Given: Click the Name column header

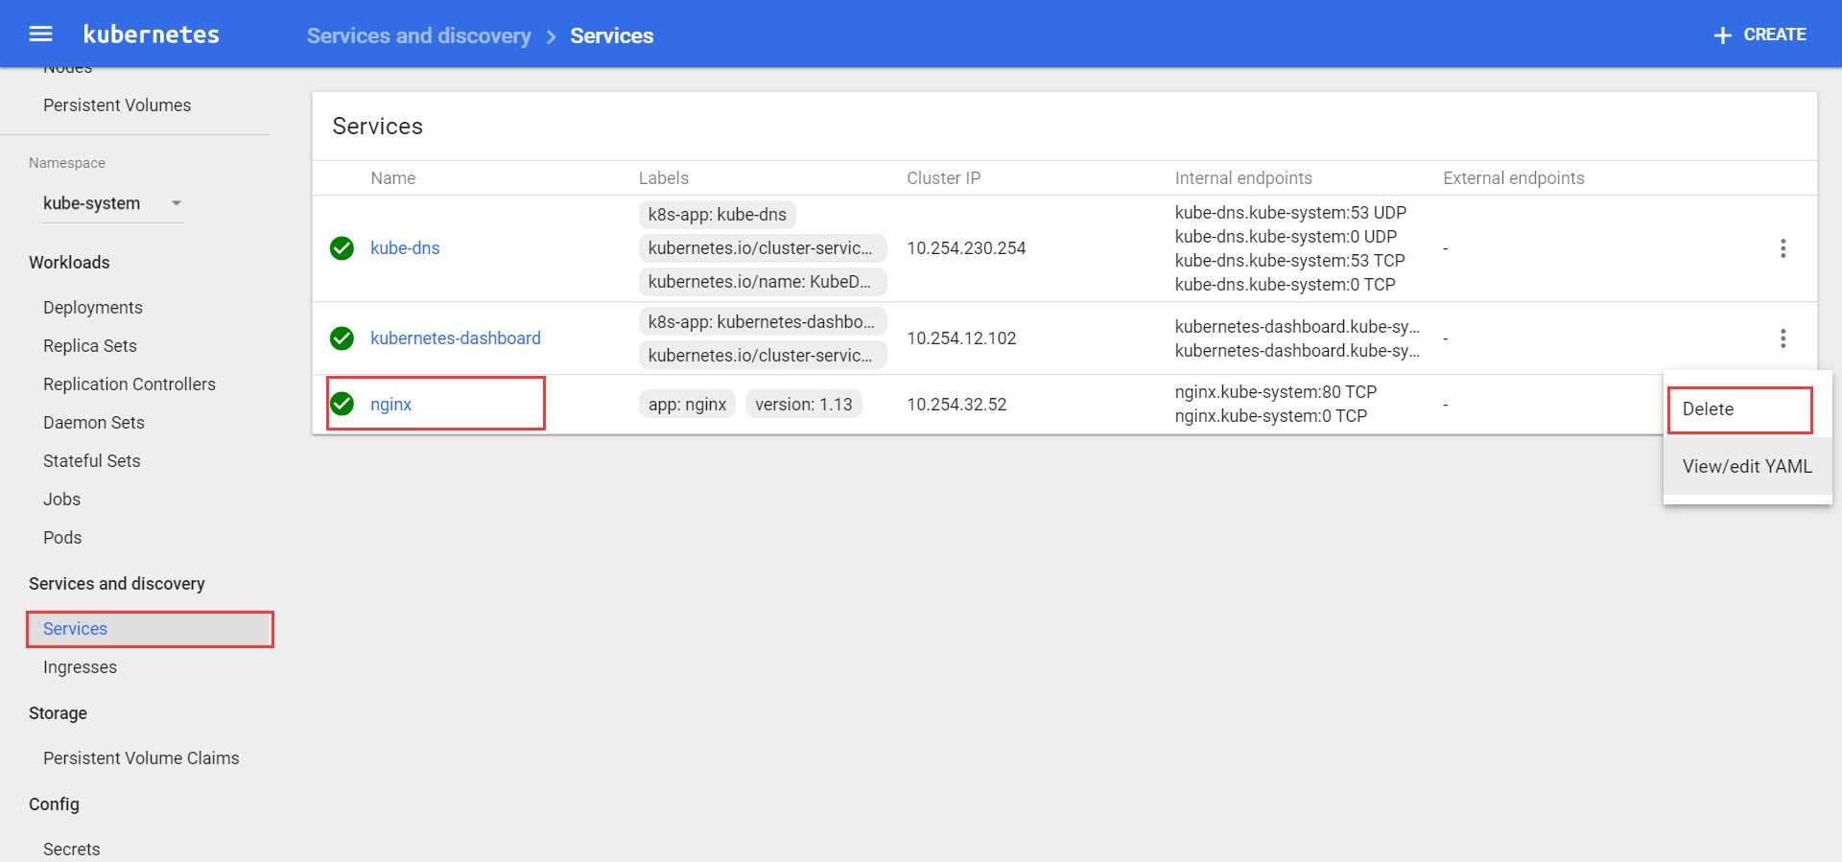Looking at the screenshot, I should click(393, 177).
